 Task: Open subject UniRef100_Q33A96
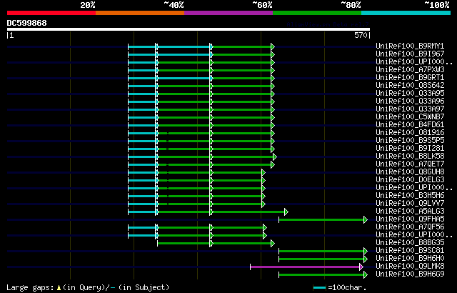pos(410,101)
